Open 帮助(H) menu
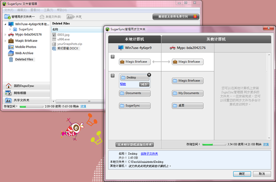The image size is (276, 182). (x=62, y=10)
